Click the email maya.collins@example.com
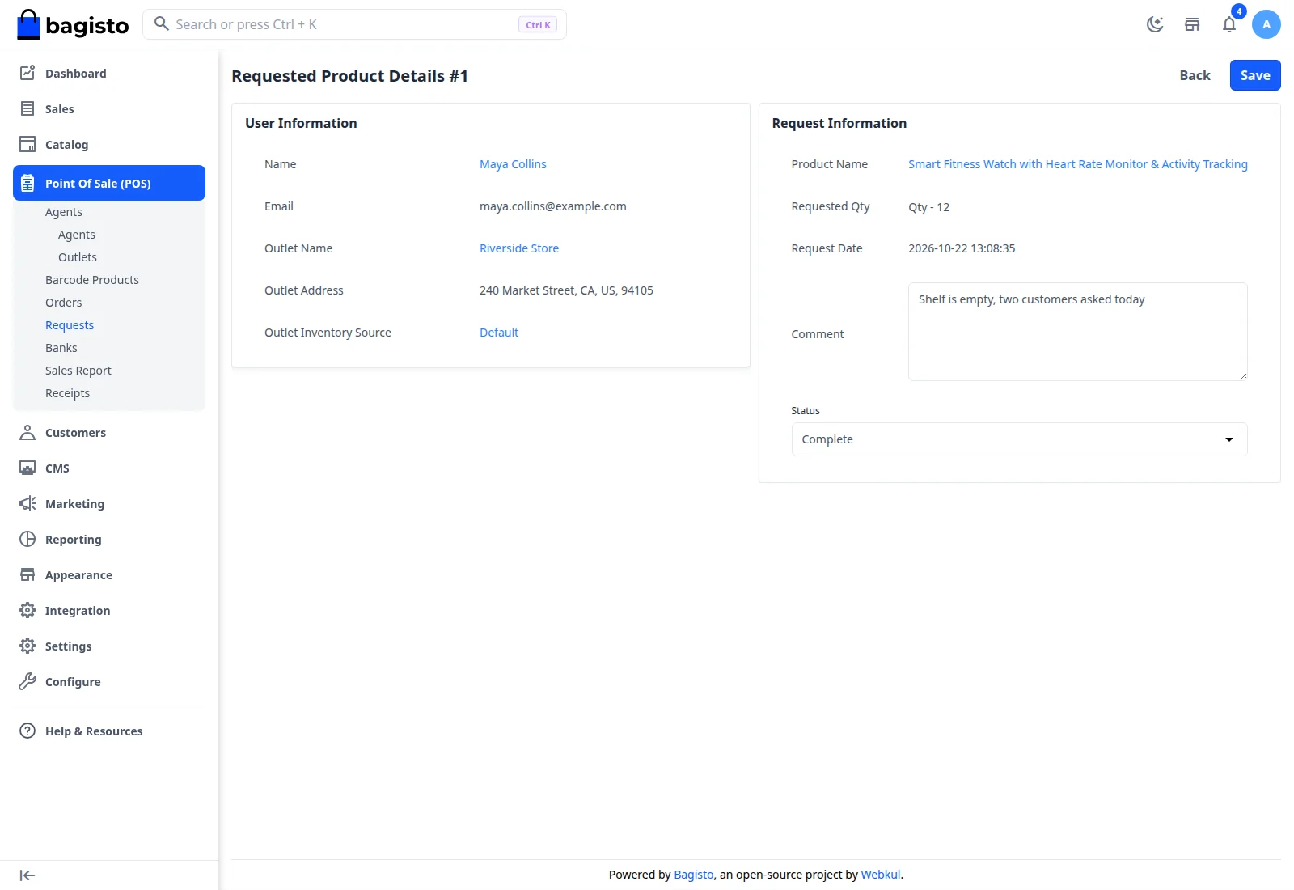Viewport: 1294px width, 890px height. (553, 206)
